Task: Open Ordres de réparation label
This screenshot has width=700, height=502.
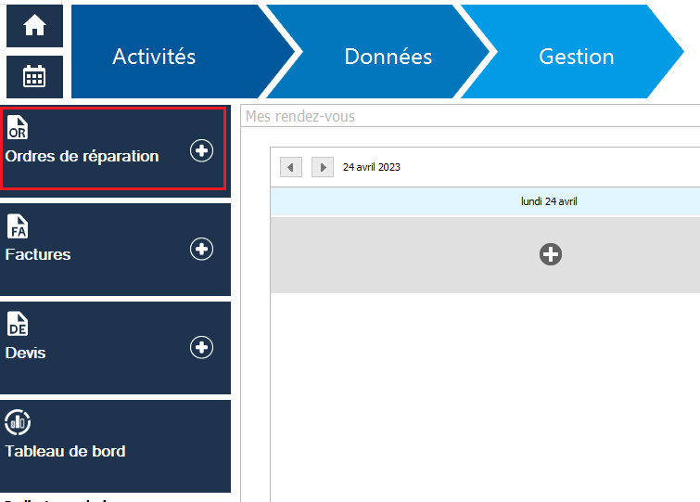Action: coord(83,156)
